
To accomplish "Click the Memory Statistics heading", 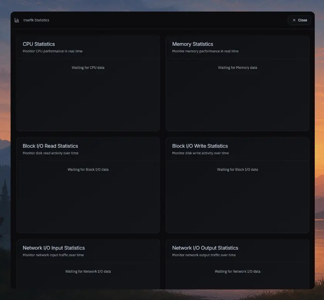I will (x=192, y=44).
